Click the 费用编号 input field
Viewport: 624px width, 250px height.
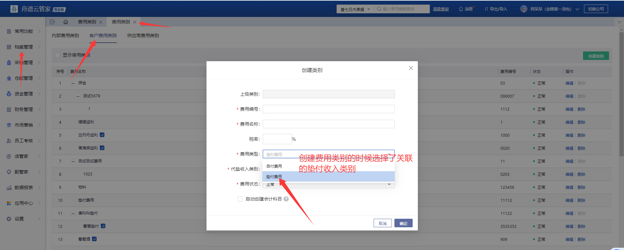tap(328, 109)
